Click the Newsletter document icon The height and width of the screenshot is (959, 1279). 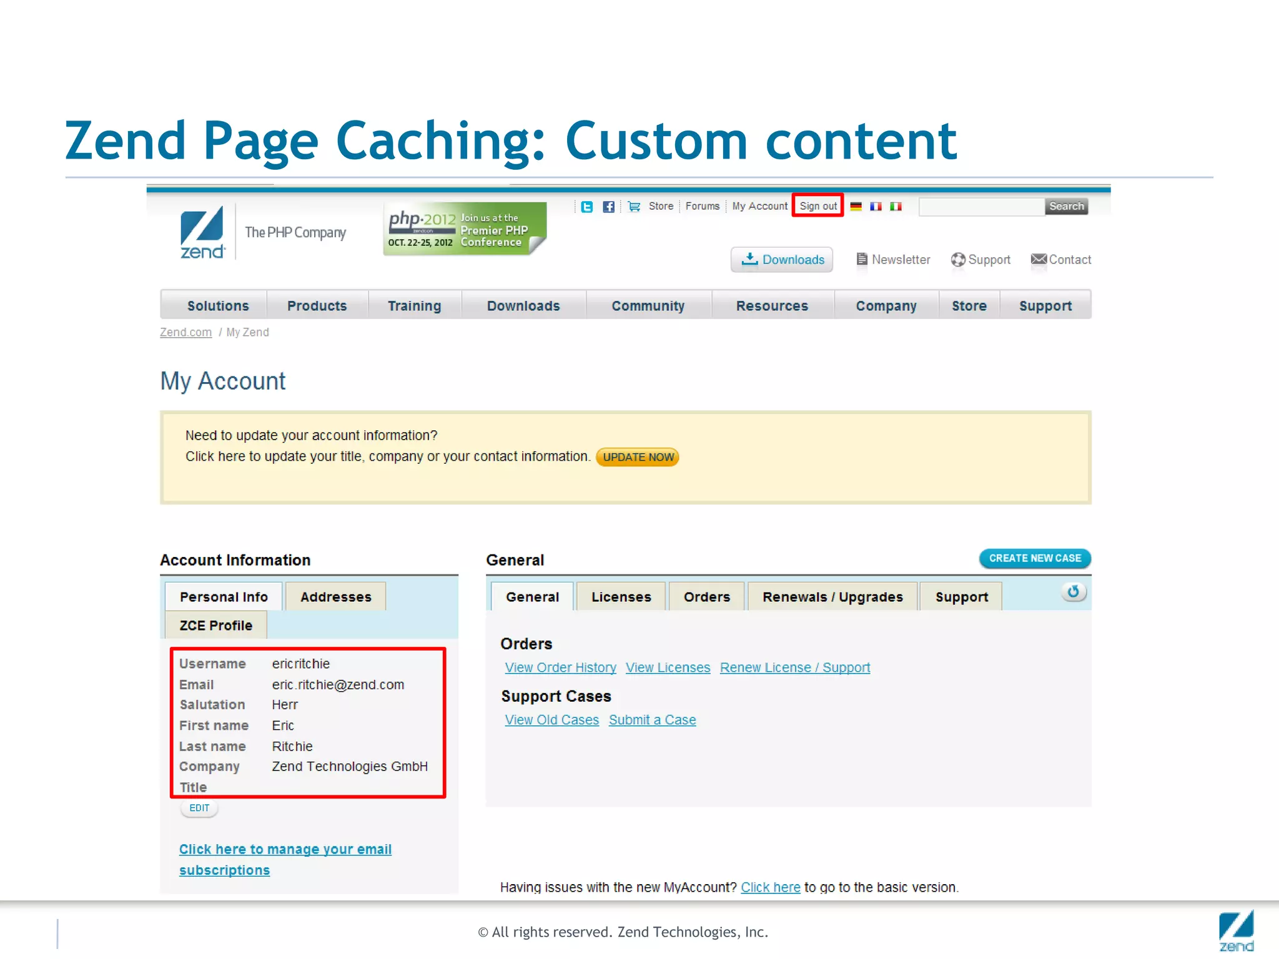pyautogui.click(x=862, y=260)
